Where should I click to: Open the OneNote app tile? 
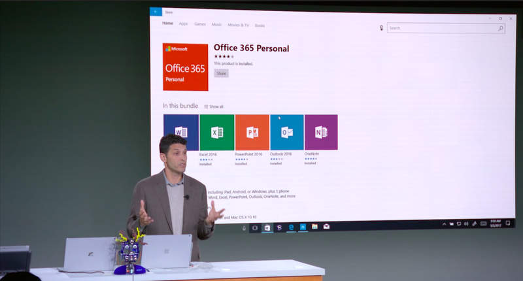[x=321, y=133]
